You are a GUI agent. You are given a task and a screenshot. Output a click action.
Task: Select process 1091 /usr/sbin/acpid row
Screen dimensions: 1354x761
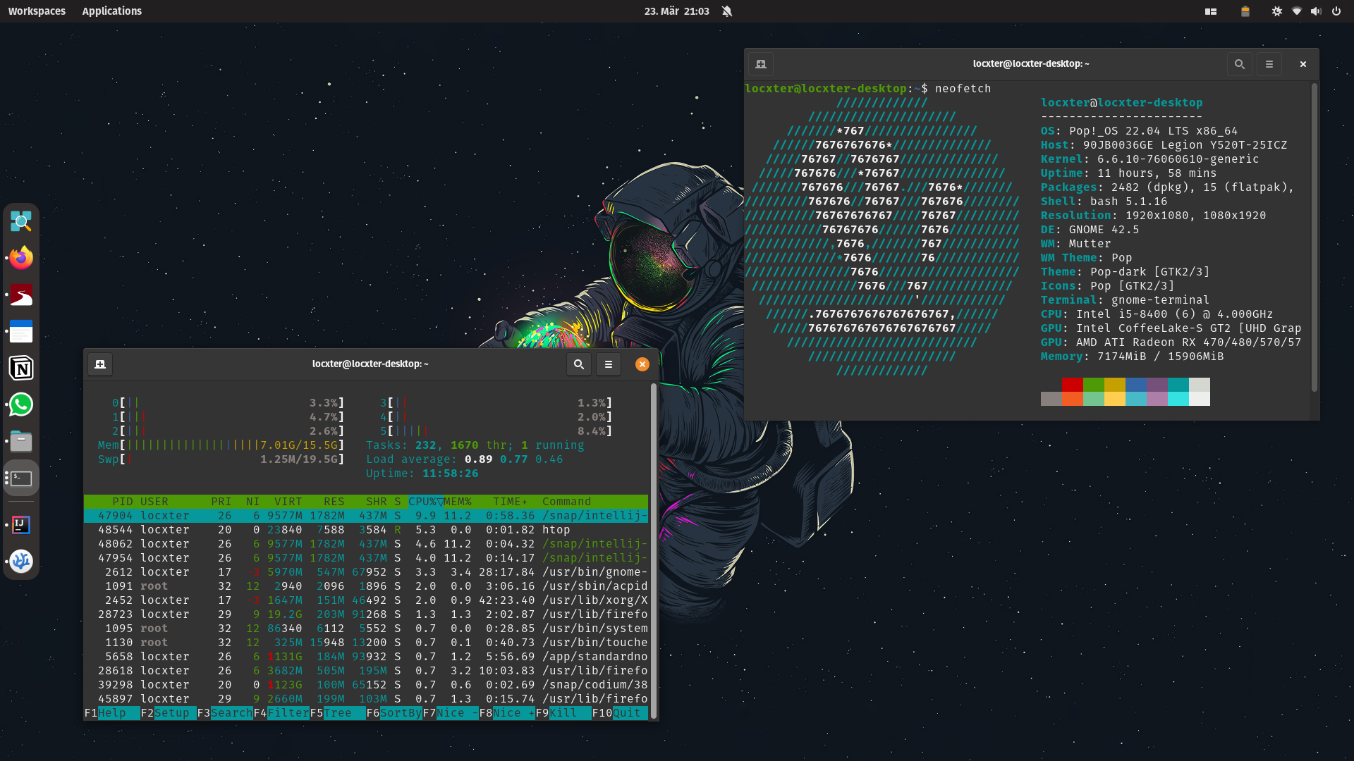[366, 586]
